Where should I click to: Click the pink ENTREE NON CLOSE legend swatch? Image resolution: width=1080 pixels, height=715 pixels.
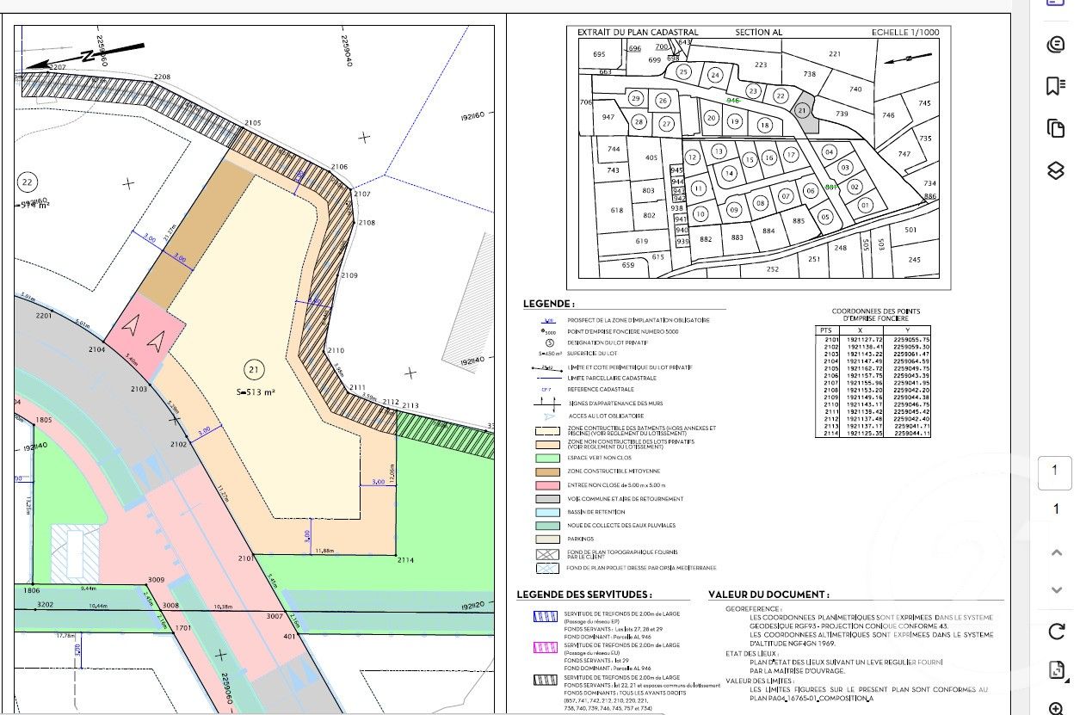(547, 485)
